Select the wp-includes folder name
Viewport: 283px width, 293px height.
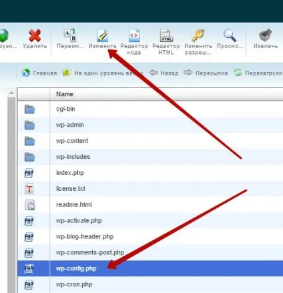coord(73,157)
